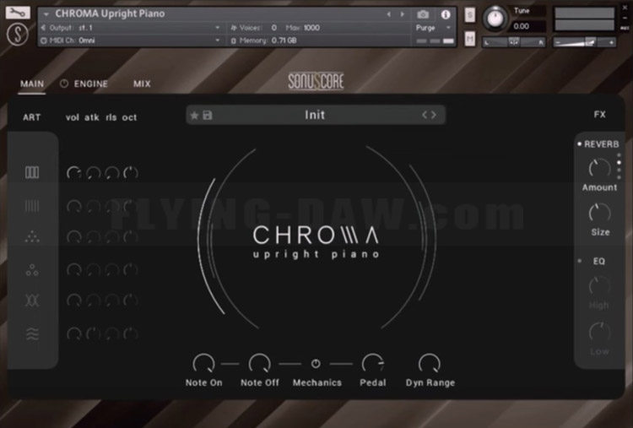Click the Pedal knob
The image size is (633, 428).
[x=372, y=363]
